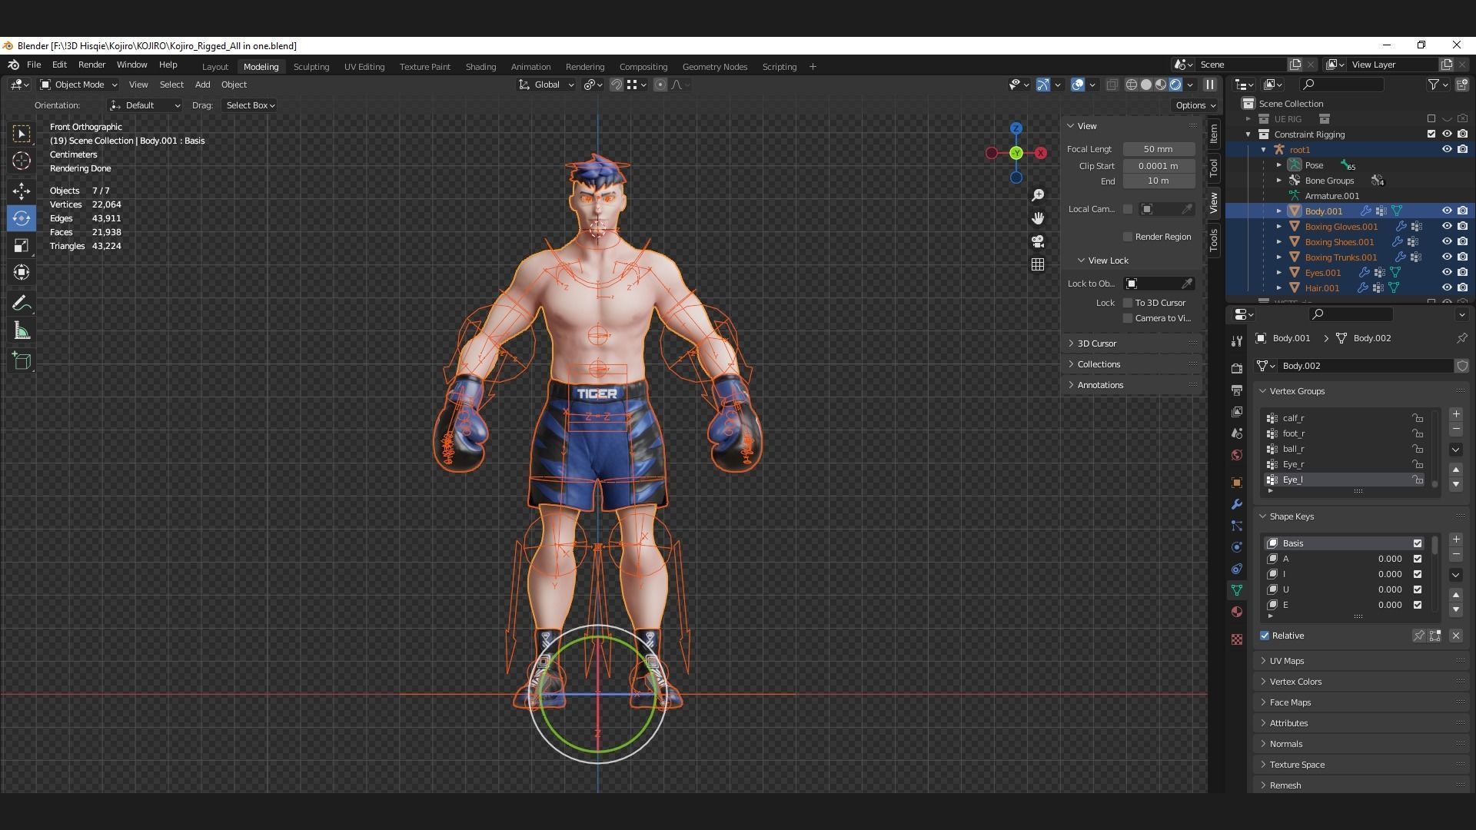Switch to the Sculpting workspace tab
The width and height of the screenshot is (1476, 830).
(311, 67)
